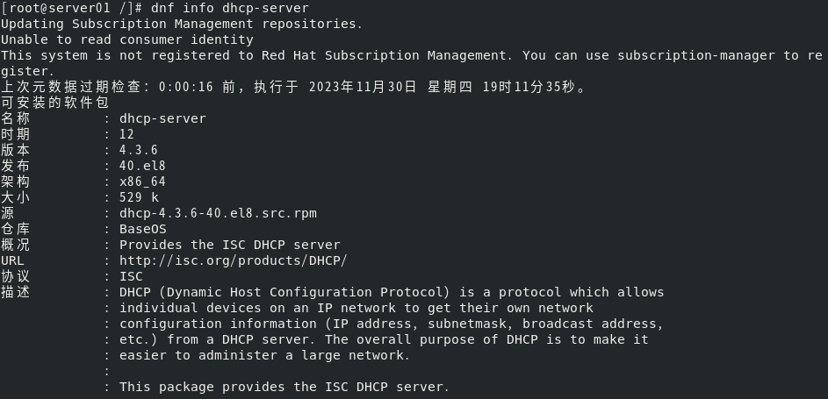Click the epoch value 12
Viewport: 828px width, 399px height.
126,134
